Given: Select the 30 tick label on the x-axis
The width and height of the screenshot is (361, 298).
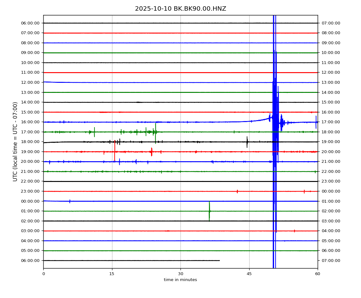Looking at the screenshot, I should pyautogui.click(x=180, y=274).
